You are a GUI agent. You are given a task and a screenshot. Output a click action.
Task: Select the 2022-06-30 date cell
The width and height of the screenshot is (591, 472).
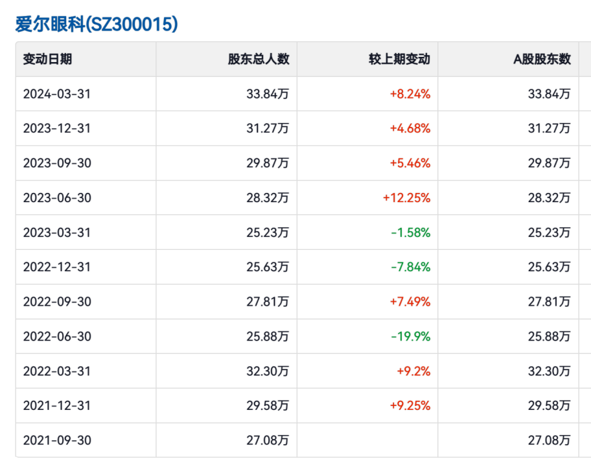pyautogui.click(x=57, y=336)
